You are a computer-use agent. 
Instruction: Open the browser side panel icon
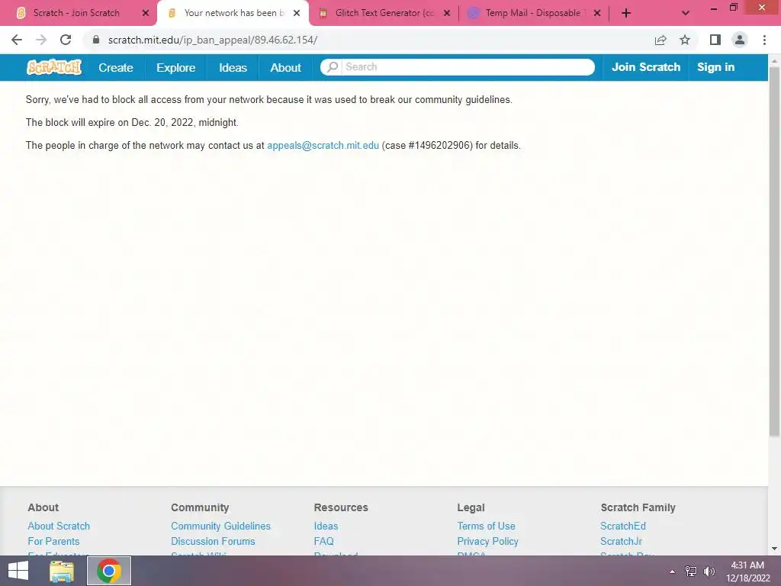[715, 40]
